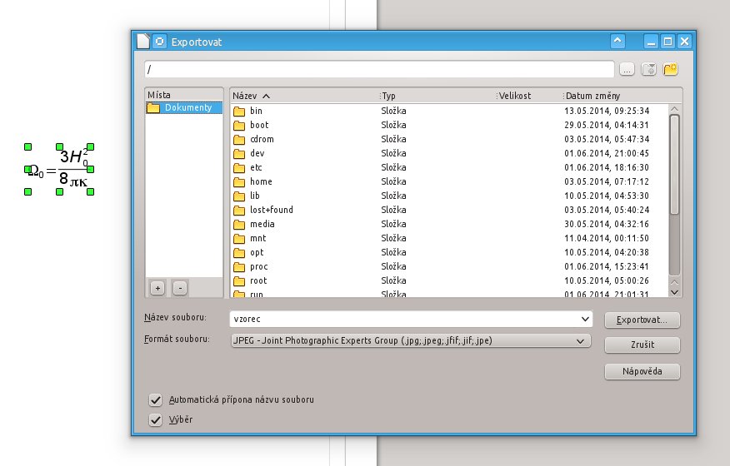Click the Složka type cell for etc
This screenshot has width=730, height=466.
(393, 167)
